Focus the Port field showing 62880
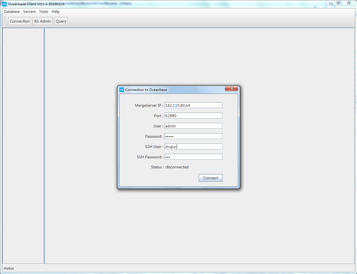Viewport: 357px width, 274px height. 193,116
